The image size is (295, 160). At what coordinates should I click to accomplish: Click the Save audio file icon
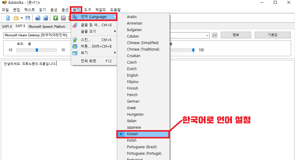pyautogui.click(x=38, y=18)
